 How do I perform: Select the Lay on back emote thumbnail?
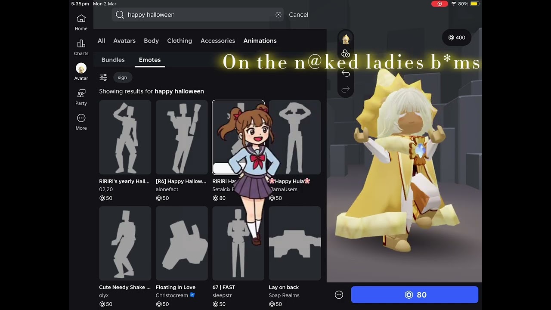[x=295, y=243]
